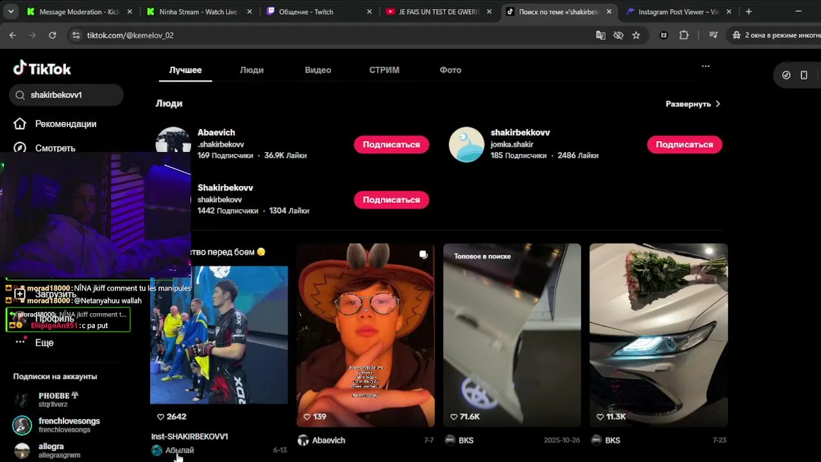Open the allegra followed account
This screenshot has height=462, width=821.
coord(58,450)
